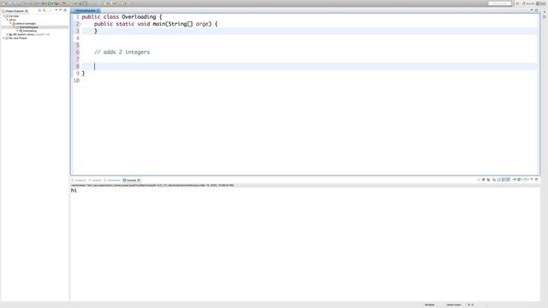Click Writable in the status bar
The width and height of the screenshot is (548, 308).
point(430,305)
